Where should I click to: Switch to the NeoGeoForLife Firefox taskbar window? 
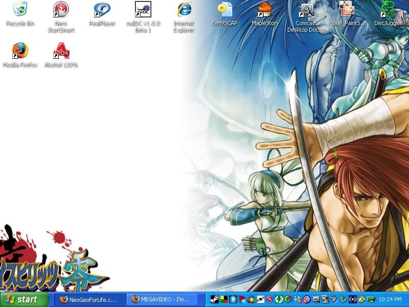[x=90, y=299]
